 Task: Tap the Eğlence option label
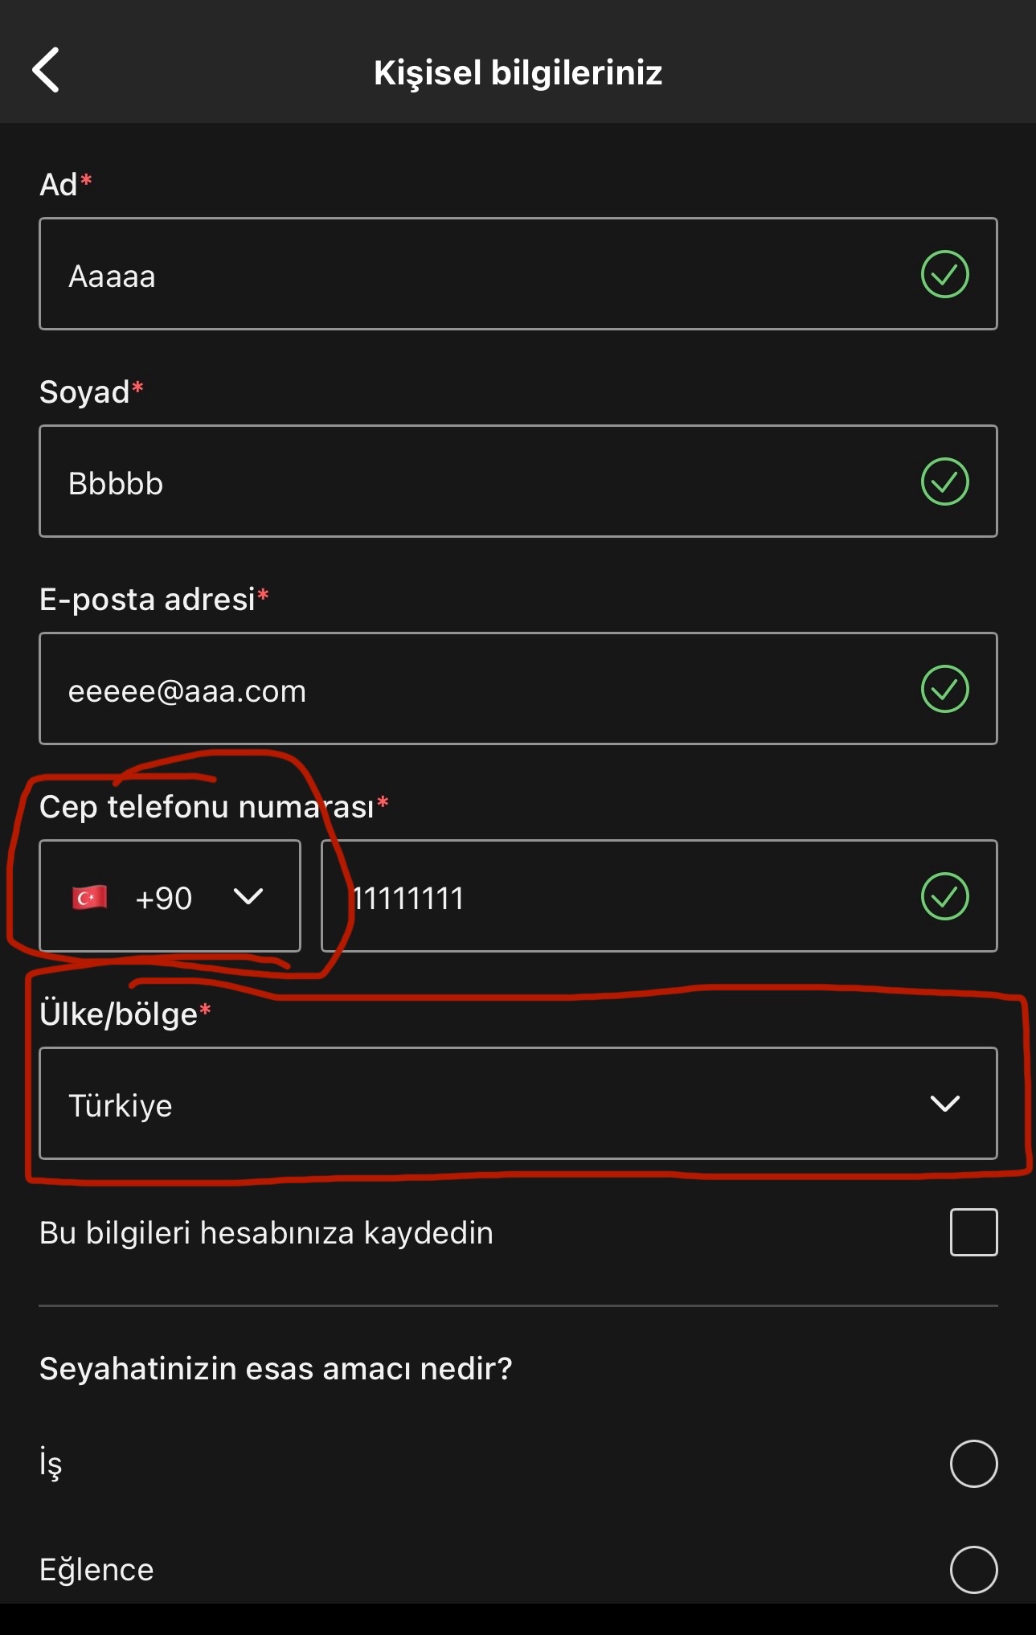click(x=96, y=1570)
